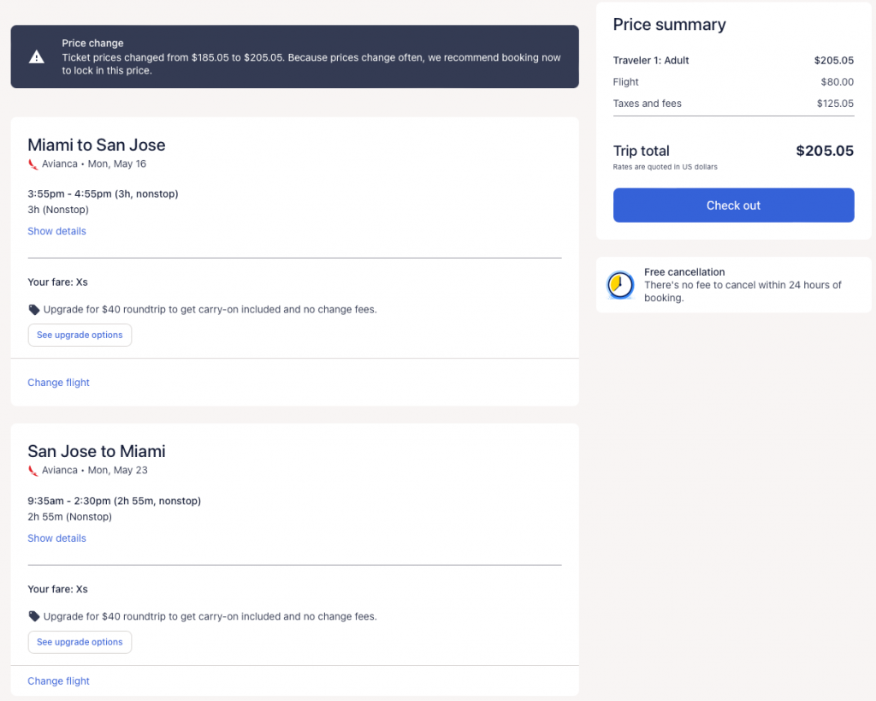Change the Miami to San Jose flight
Screen dimensions: 876x701
(58, 383)
